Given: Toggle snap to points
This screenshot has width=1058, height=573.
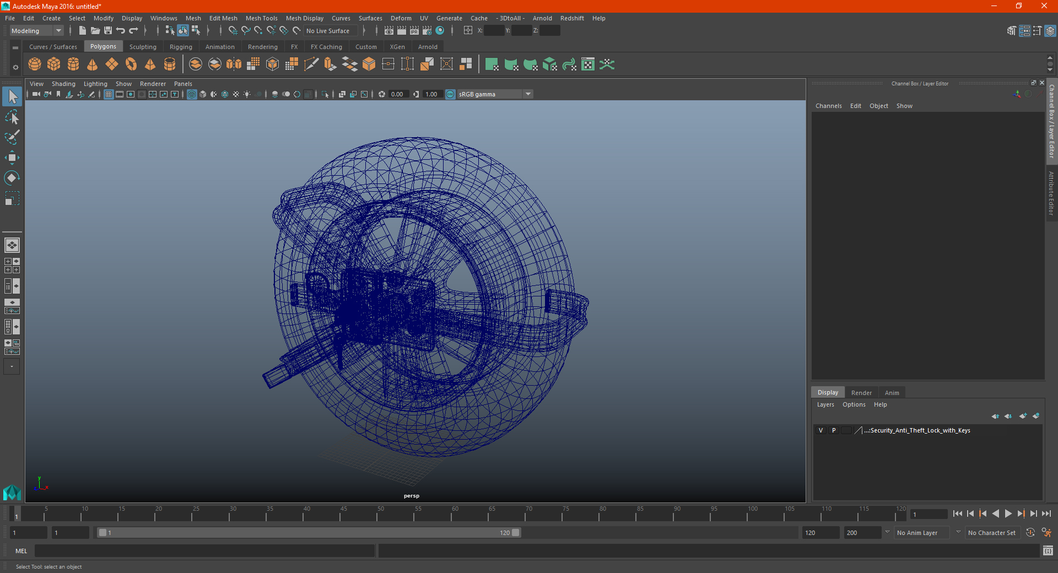Looking at the screenshot, I should [258, 31].
